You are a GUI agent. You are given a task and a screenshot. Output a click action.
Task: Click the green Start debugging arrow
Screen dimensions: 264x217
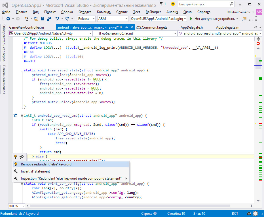(191, 19)
